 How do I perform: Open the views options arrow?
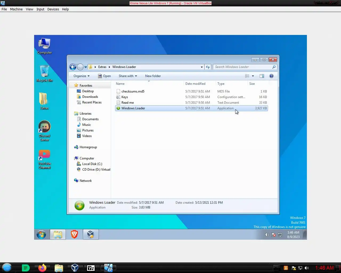tap(253, 76)
